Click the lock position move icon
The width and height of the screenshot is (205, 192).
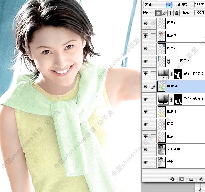point(171,13)
